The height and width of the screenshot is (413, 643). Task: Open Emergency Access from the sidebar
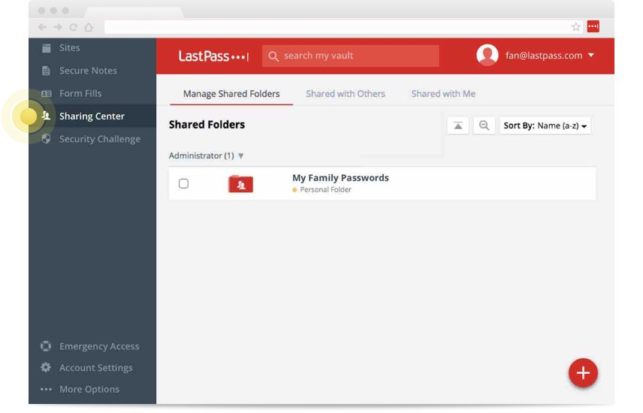click(x=99, y=346)
